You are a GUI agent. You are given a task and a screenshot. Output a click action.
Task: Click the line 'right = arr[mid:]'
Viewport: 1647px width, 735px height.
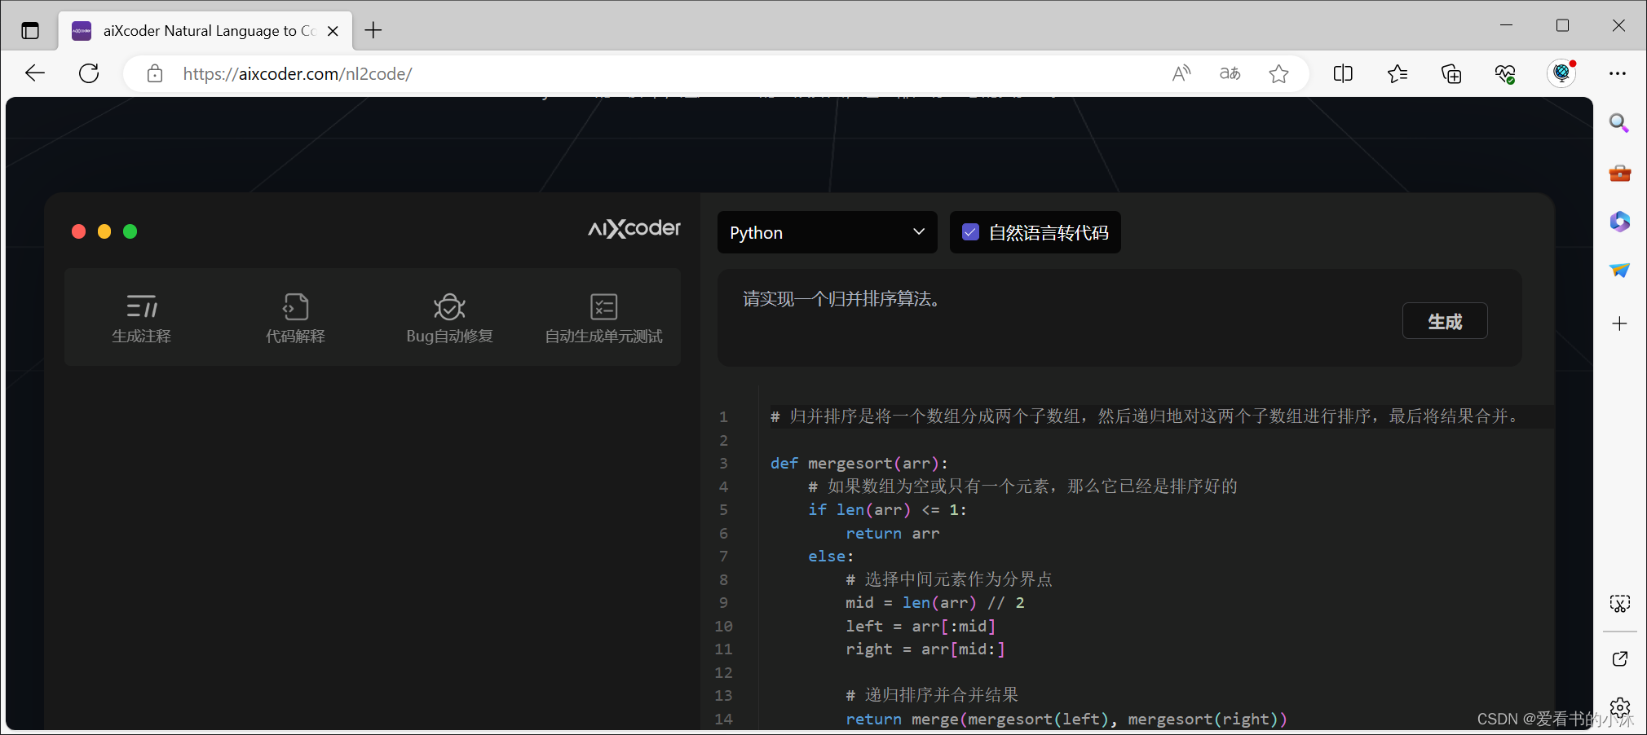point(925,649)
